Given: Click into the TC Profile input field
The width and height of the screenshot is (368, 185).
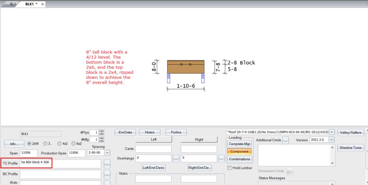Looking at the screenshot, I should pos(60,164).
